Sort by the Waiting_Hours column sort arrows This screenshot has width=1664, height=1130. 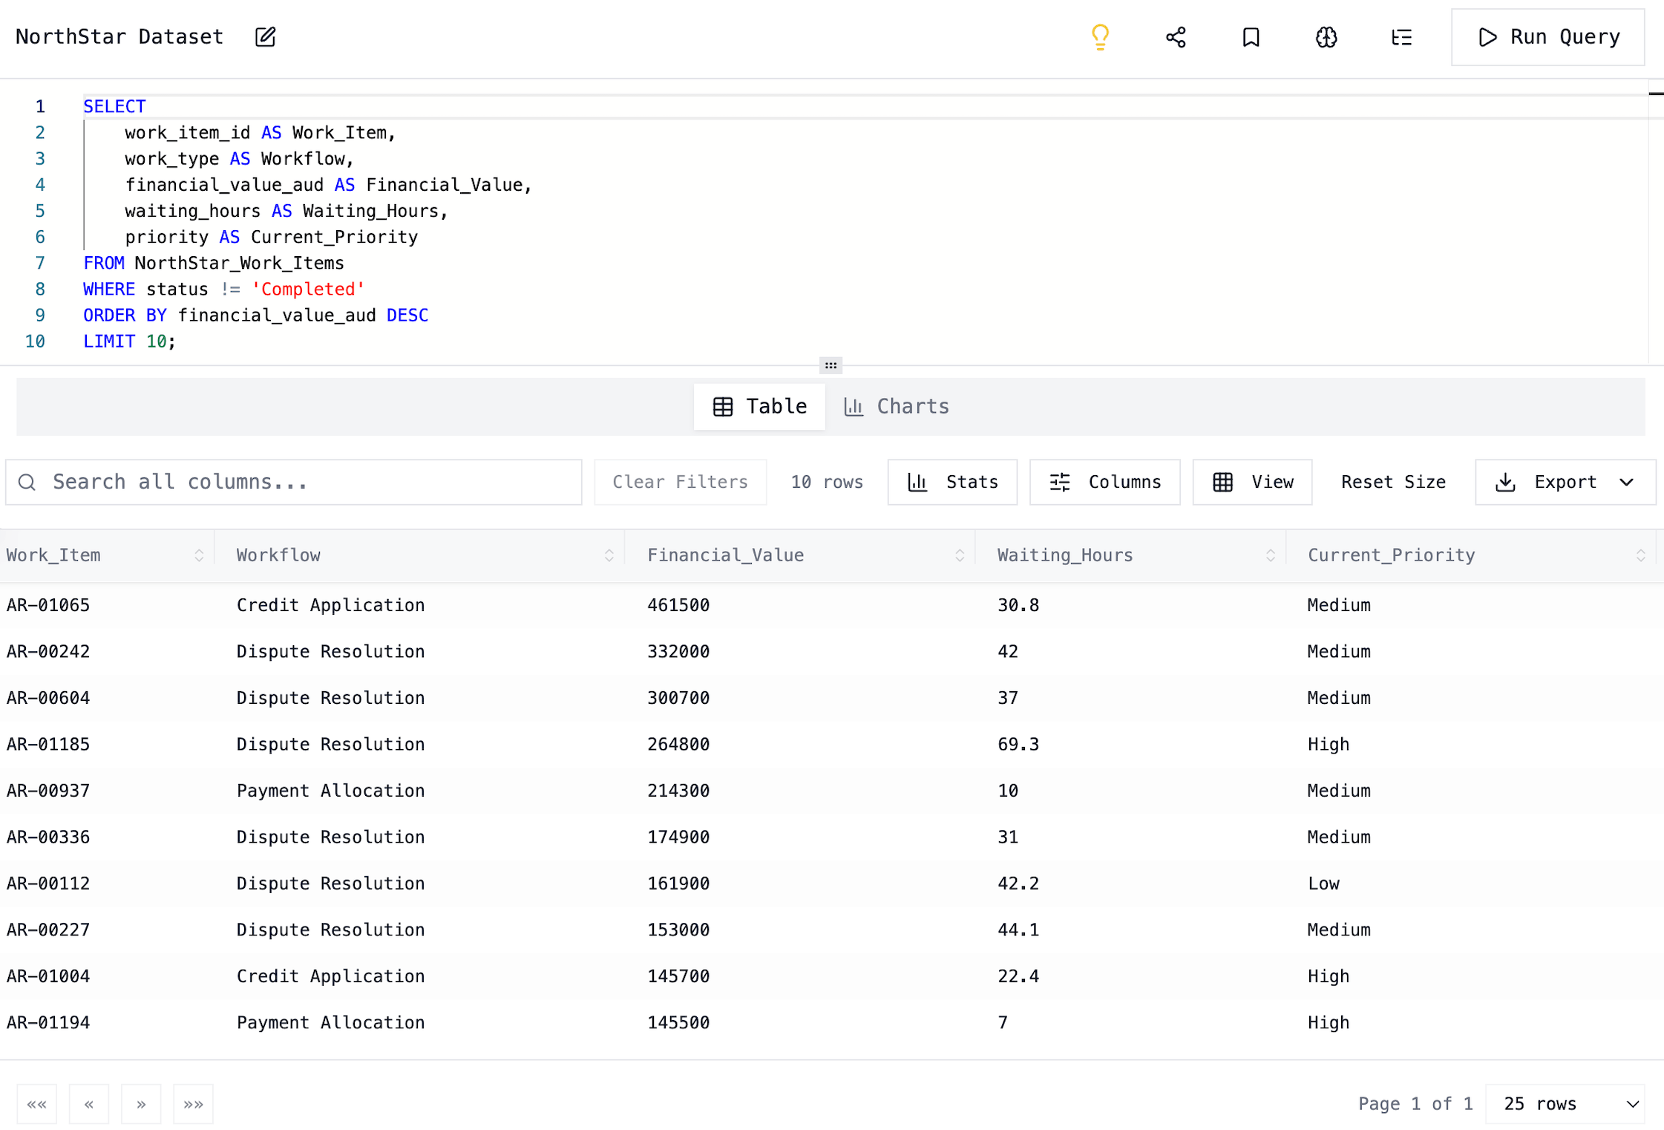coord(1270,555)
